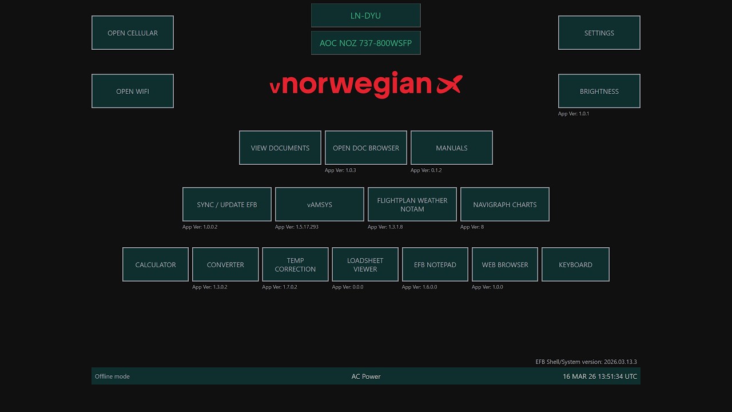Image resolution: width=732 pixels, height=412 pixels.
Task: Open the CONVERTER tool
Action: pyautogui.click(x=225, y=264)
